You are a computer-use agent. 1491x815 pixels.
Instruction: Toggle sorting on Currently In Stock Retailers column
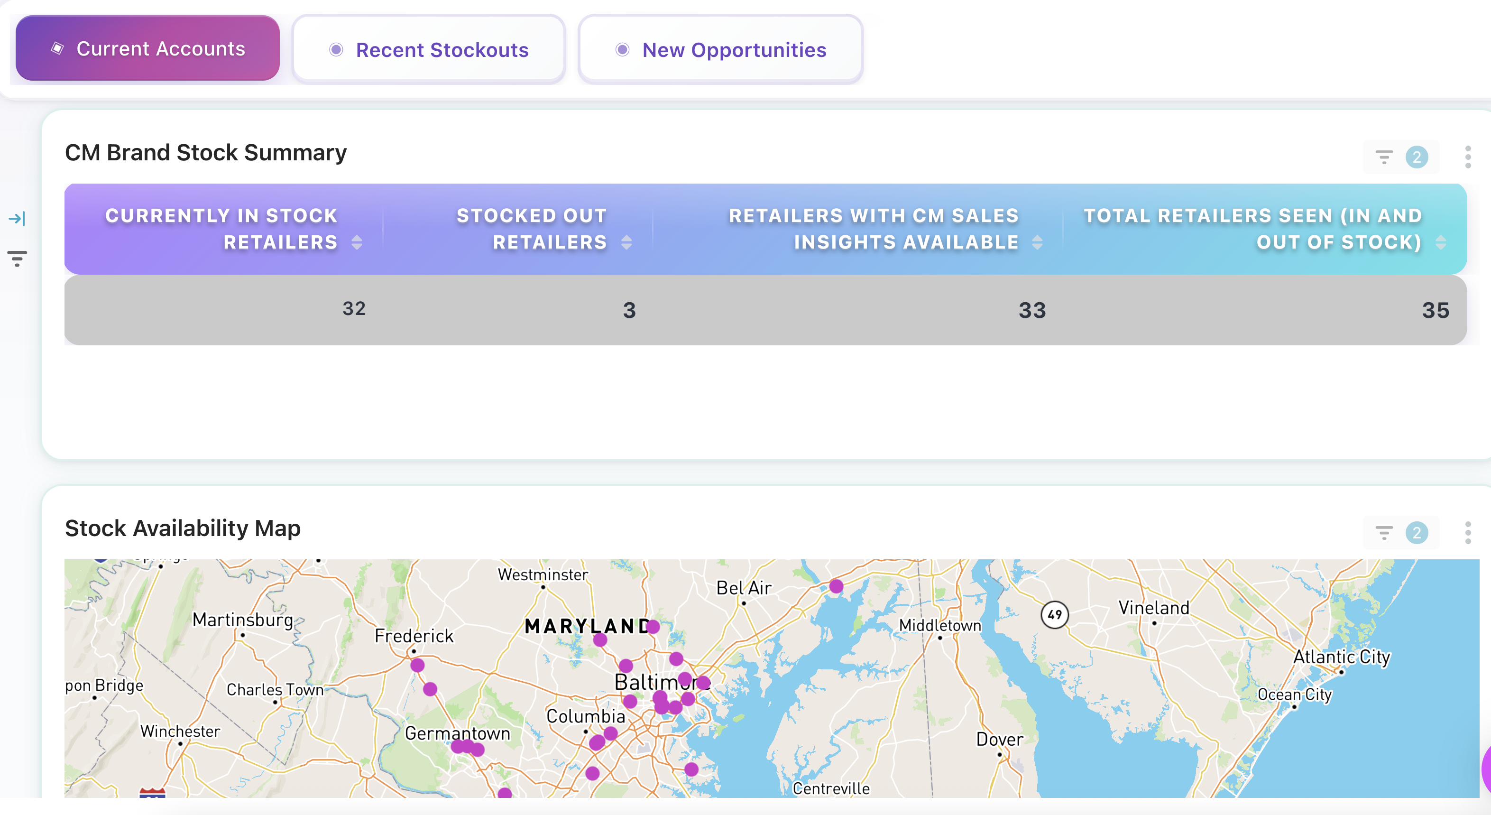(357, 242)
